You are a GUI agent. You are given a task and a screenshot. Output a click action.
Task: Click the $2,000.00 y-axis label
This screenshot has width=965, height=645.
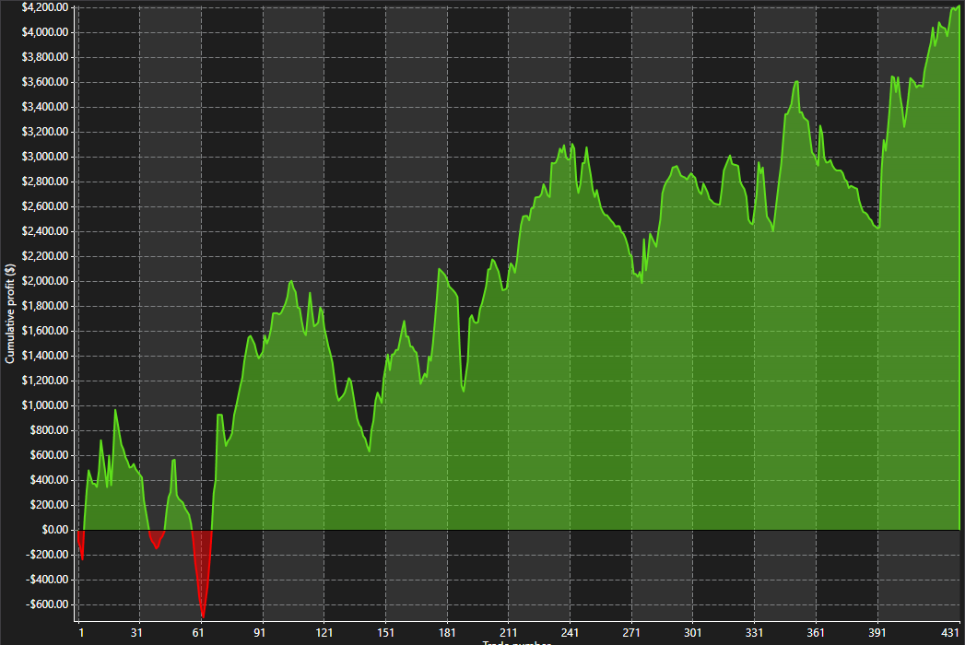pos(45,281)
